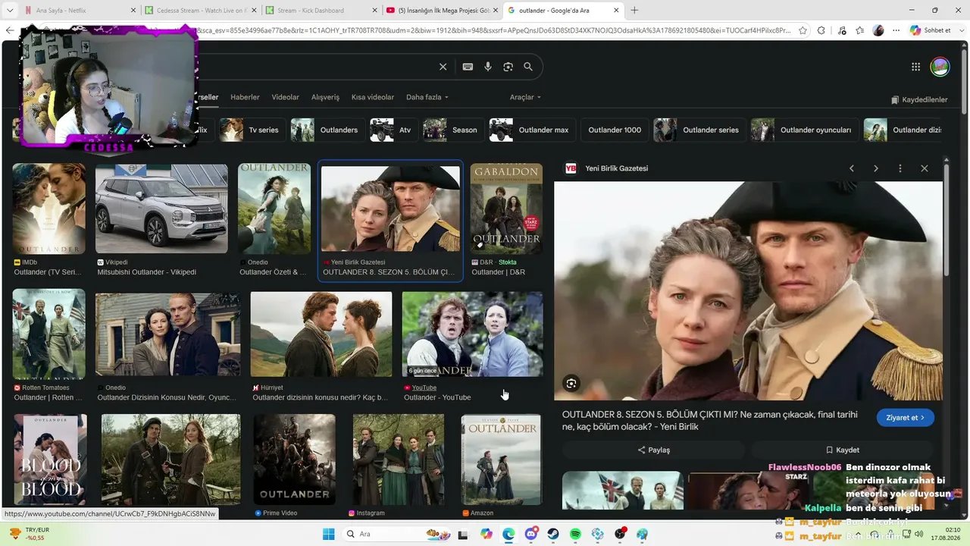Switch to the Videolar tab
The image size is (970, 546).
286,97
